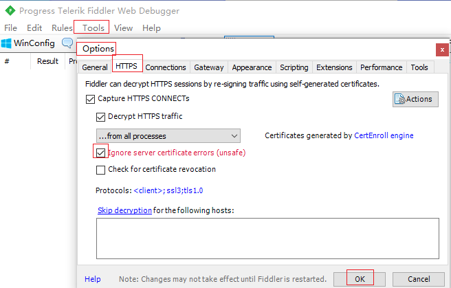Switch to the General tab
Screen dimensions: 451x288
95,67
